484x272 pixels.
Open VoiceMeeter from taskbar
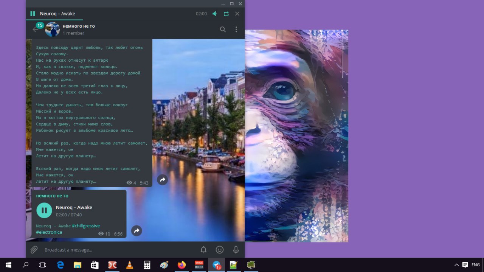(199, 265)
